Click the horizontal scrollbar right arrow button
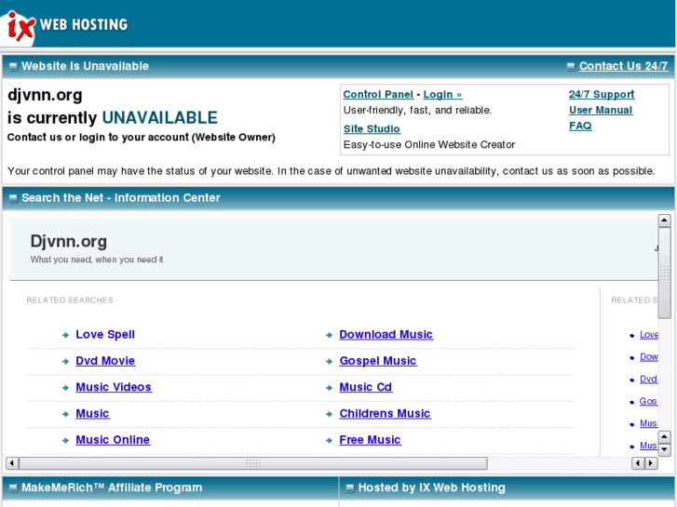This screenshot has height=507, width=677. (x=651, y=463)
